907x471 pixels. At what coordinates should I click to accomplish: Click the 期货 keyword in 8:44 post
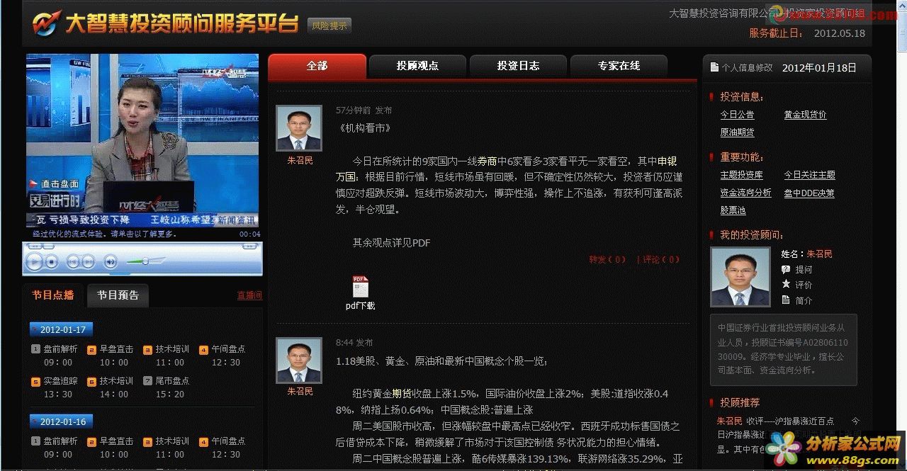tap(402, 393)
